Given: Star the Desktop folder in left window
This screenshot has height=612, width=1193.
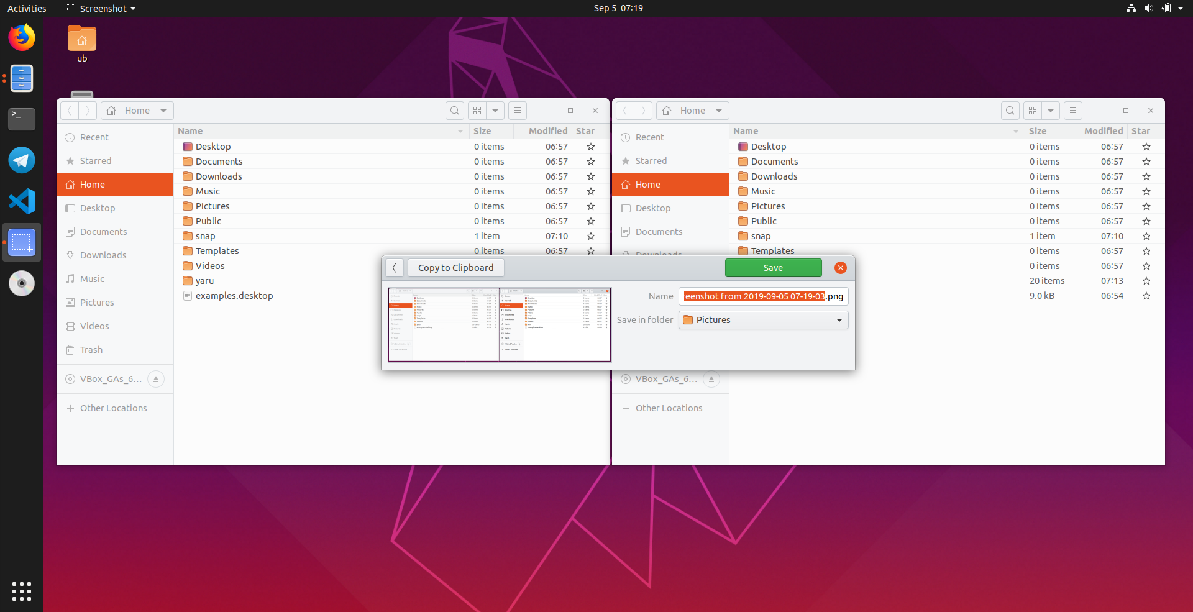Looking at the screenshot, I should click(591, 147).
